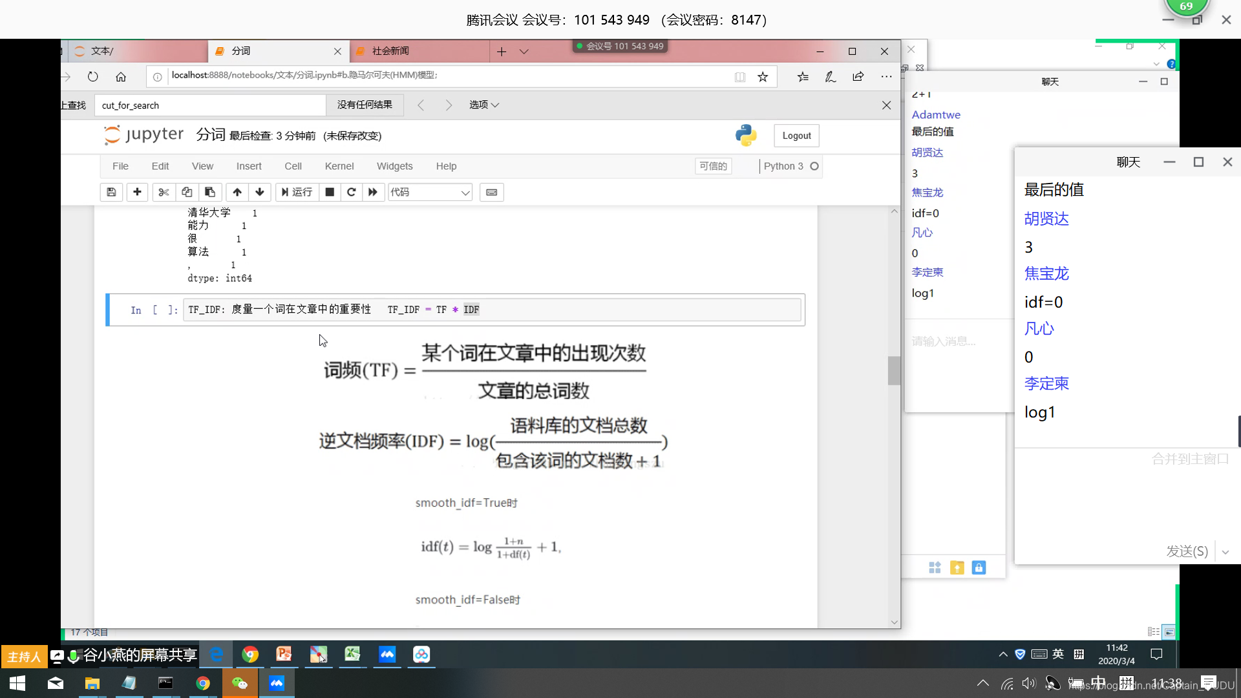Restart and run all with fast-forward icon
Viewport: 1241px width, 698px height.
pos(373,192)
